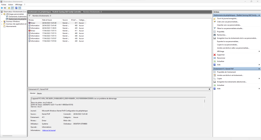
Task: Collapse the 'Gestionnaire de périphériques' Actions section header
Action: (x=259, y=15)
